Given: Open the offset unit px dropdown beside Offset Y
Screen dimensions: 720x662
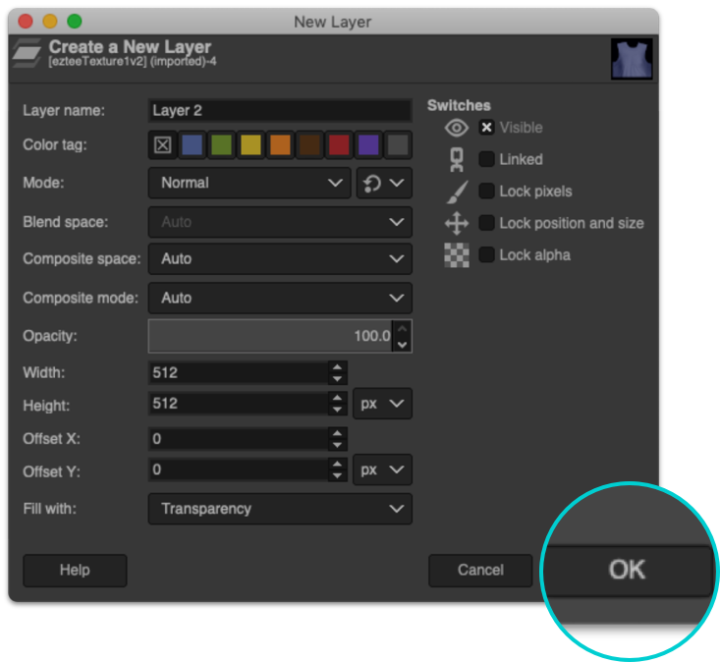Looking at the screenshot, I should 382,470.
